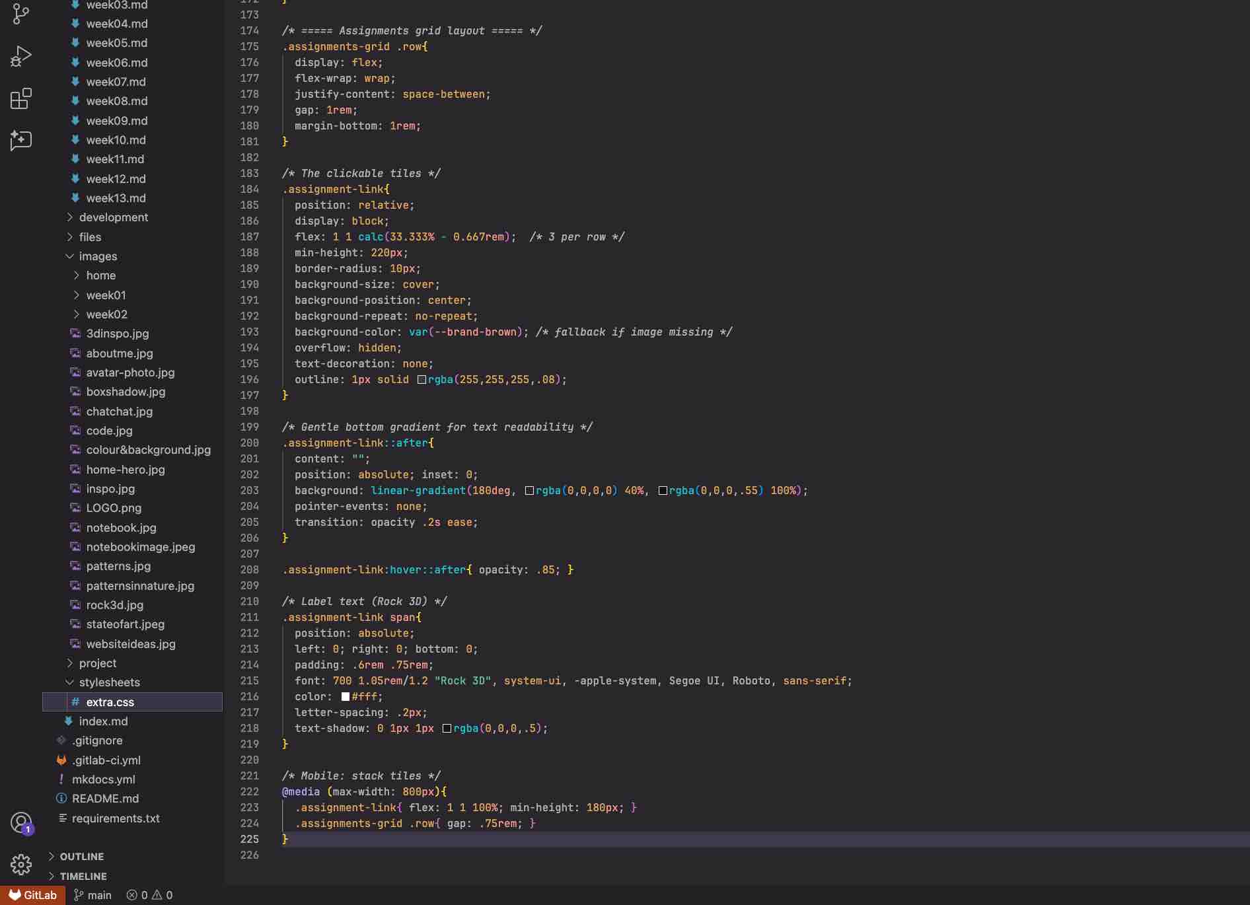
Task: Collapse the stylesheets folder
Action: click(x=109, y=682)
